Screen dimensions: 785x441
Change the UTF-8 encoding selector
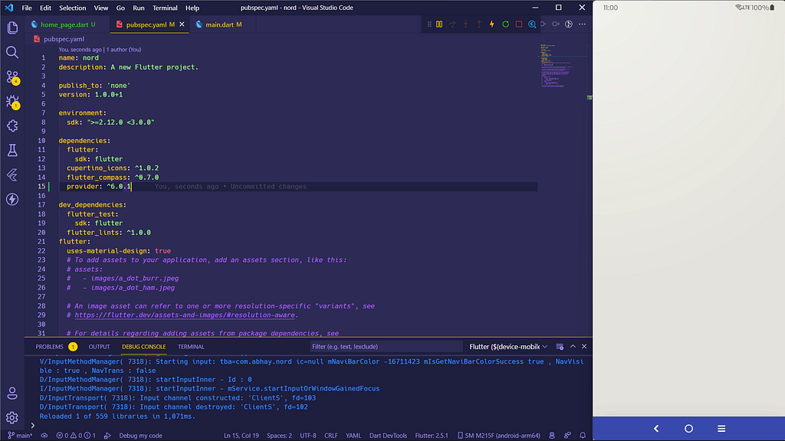(x=308, y=436)
